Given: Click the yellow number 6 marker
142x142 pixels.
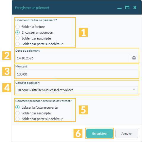Looking at the screenshot, I should click(x=78, y=133).
